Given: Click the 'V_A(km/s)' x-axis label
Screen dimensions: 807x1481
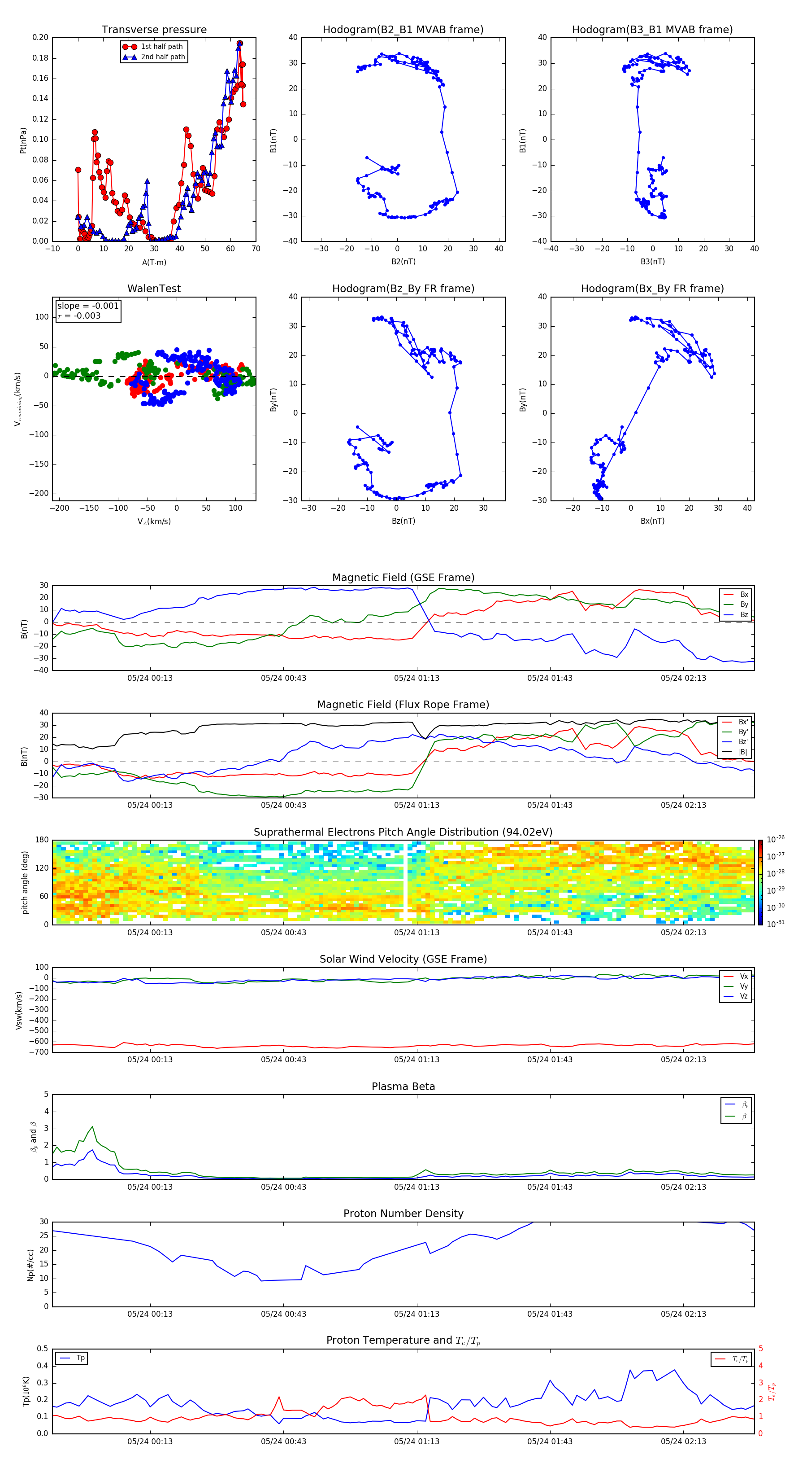Looking at the screenshot, I should tap(154, 521).
